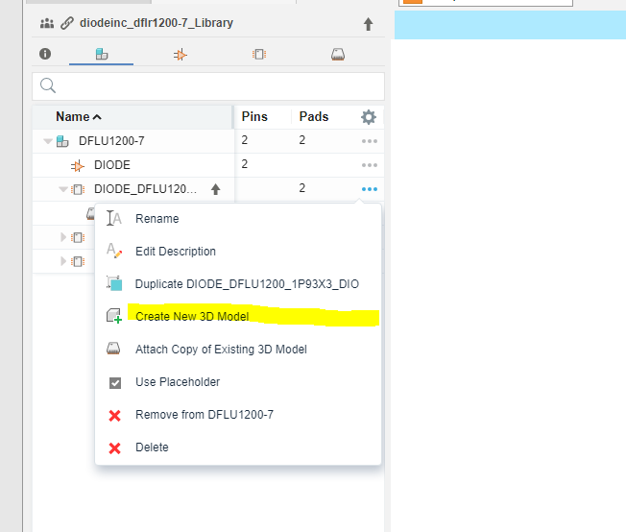626x532 pixels.
Task: Click update arrow on DIODE_DFLU120... row
Action: (x=216, y=189)
